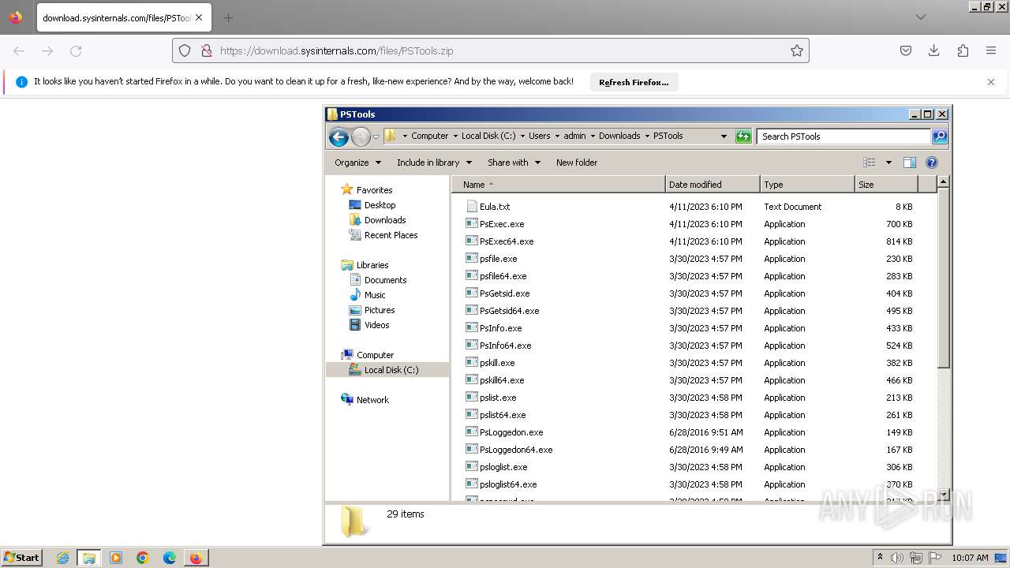Select the PsInfo.exe file icon

pyautogui.click(x=472, y=328)
